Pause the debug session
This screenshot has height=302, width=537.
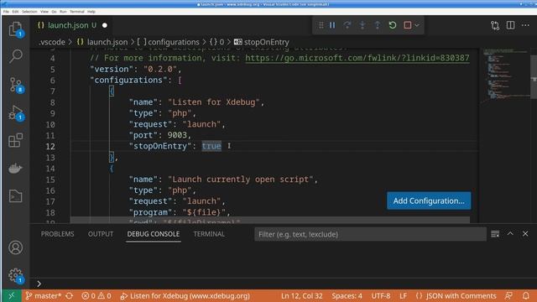click(x=332, y=25)
